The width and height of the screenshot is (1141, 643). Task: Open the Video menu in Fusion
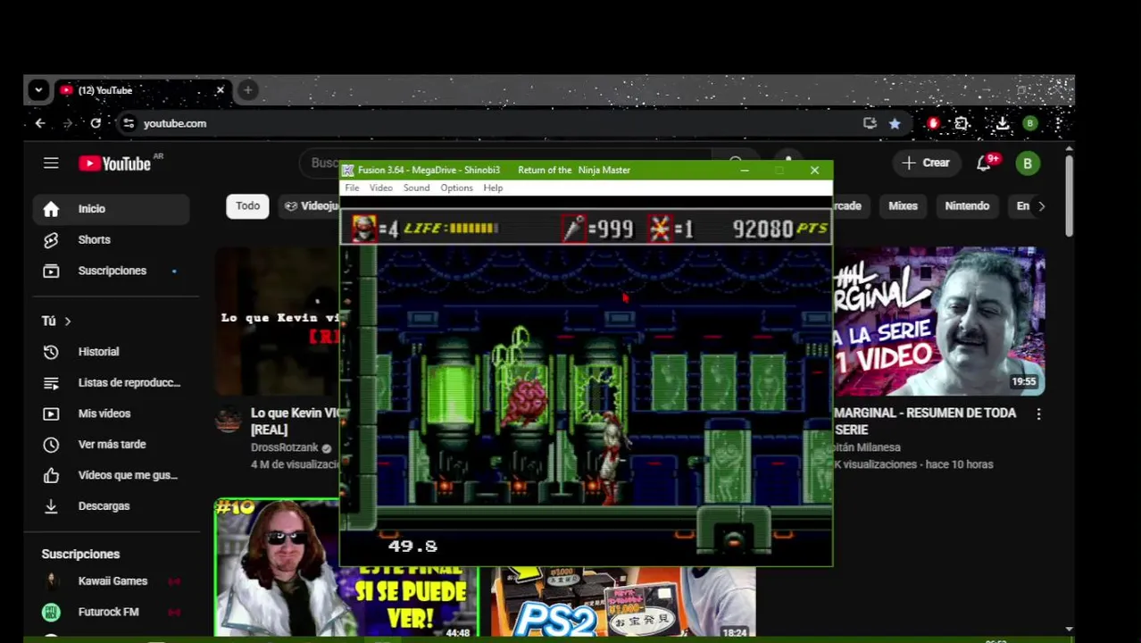380,188
